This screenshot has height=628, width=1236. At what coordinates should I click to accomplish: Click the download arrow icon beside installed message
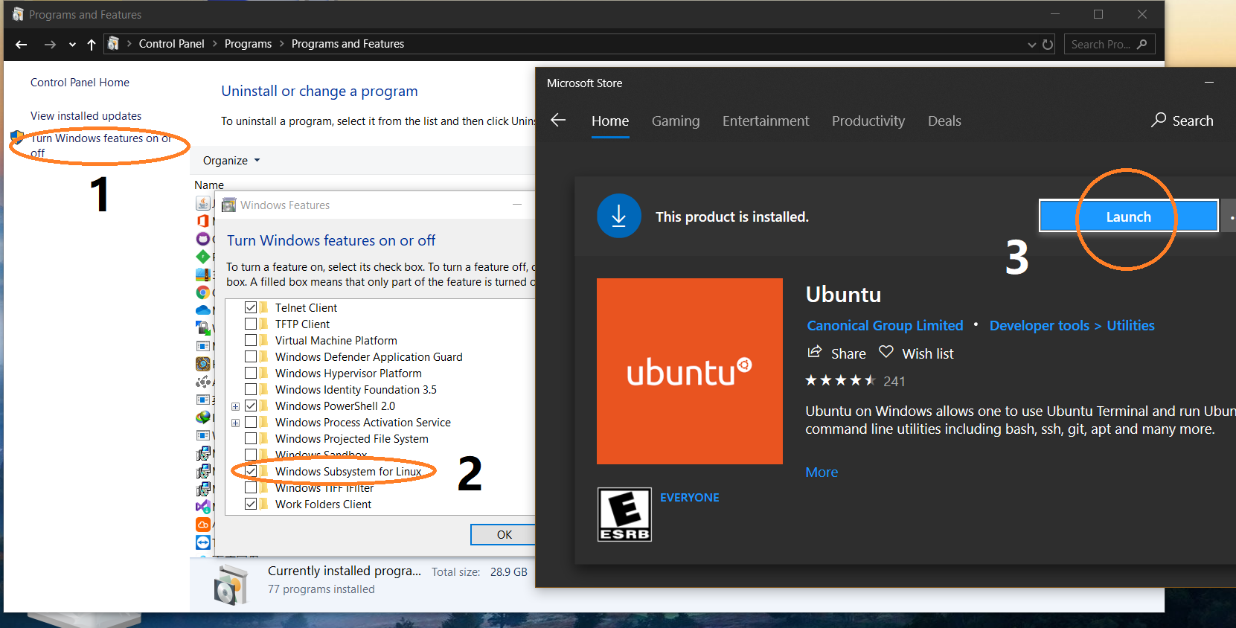(x=619, y=216)
